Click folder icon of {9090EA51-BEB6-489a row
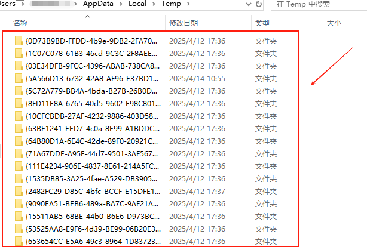This screenshot has height=250, width=367. coord(19,203)
